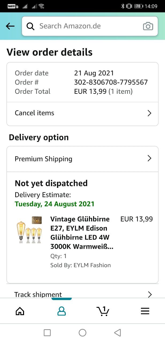This screenshot has height=342, width=165.
Task: Expand the Premium Shipping chevron
Action: point(149,159)
